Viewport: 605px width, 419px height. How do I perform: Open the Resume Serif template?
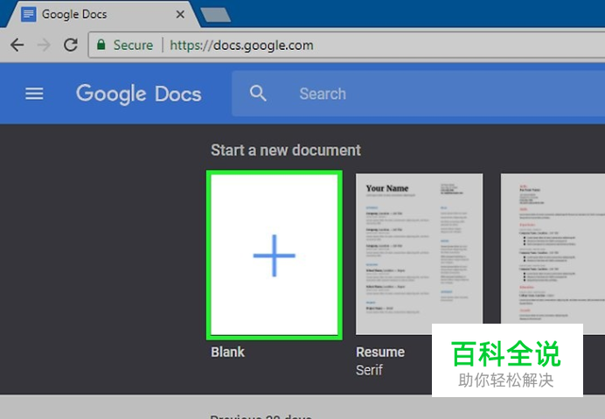[x=419, y=254]
